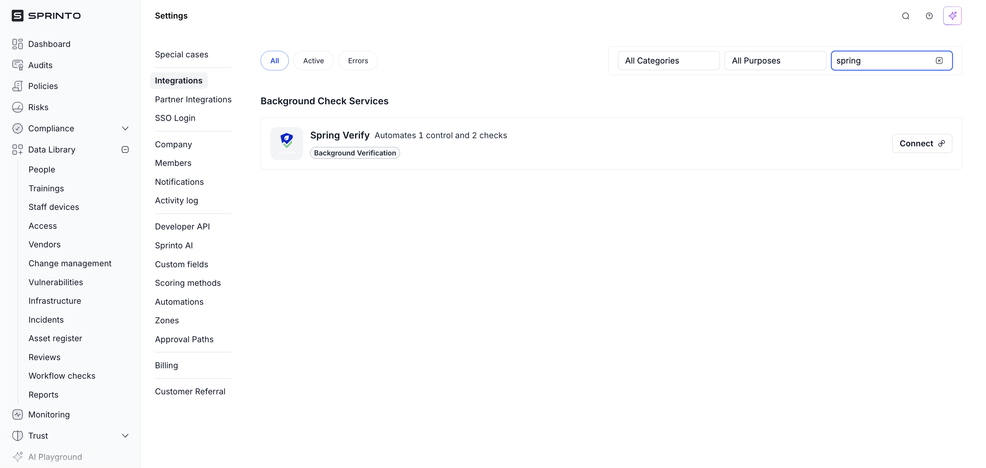
Task: Open the All Categories dropdown
Action: [668, 61]
